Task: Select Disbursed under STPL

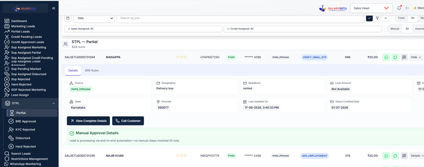Action: click(x=23, y=138)
